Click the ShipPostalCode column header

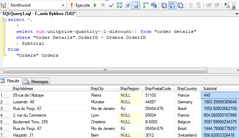pos(159,89)
